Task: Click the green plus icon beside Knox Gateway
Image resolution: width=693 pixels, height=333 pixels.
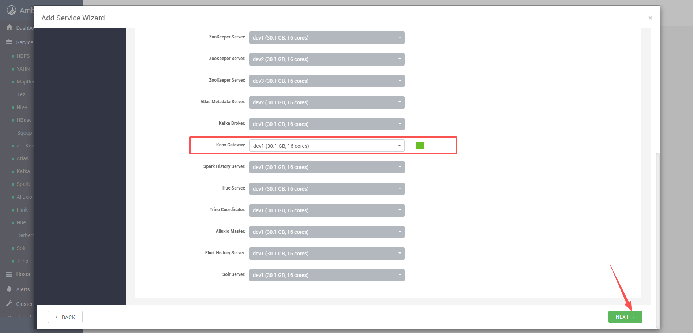Action: (420, 145)
